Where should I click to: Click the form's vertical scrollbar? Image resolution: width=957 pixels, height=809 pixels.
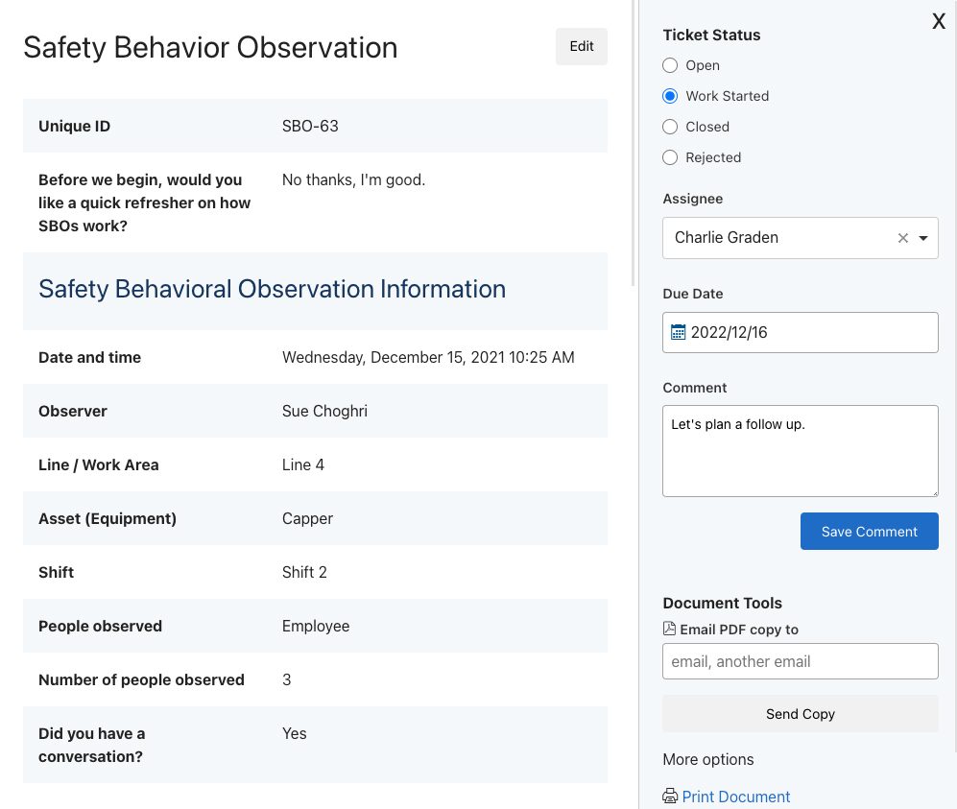coord(633,143)
